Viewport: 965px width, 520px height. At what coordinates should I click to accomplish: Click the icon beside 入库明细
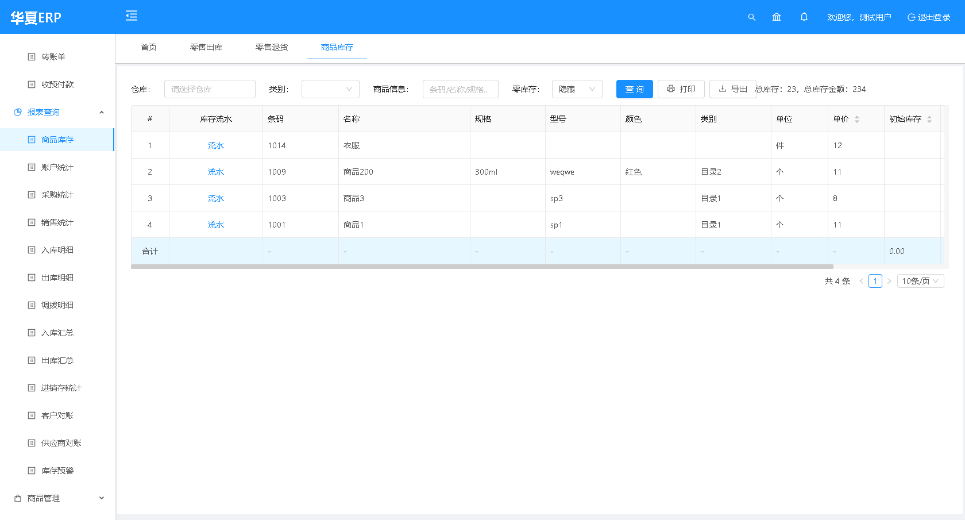32,250
